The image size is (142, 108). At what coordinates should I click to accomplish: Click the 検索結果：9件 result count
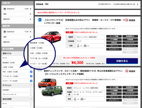[x=42, y=4]
